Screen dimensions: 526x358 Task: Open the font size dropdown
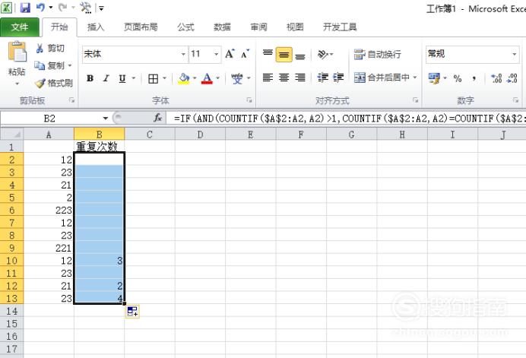[x=216, y=54]
